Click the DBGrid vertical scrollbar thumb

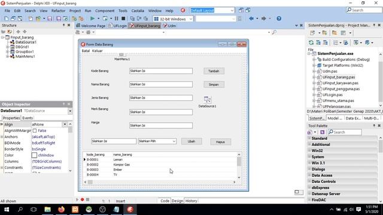[x=239, y=161]
